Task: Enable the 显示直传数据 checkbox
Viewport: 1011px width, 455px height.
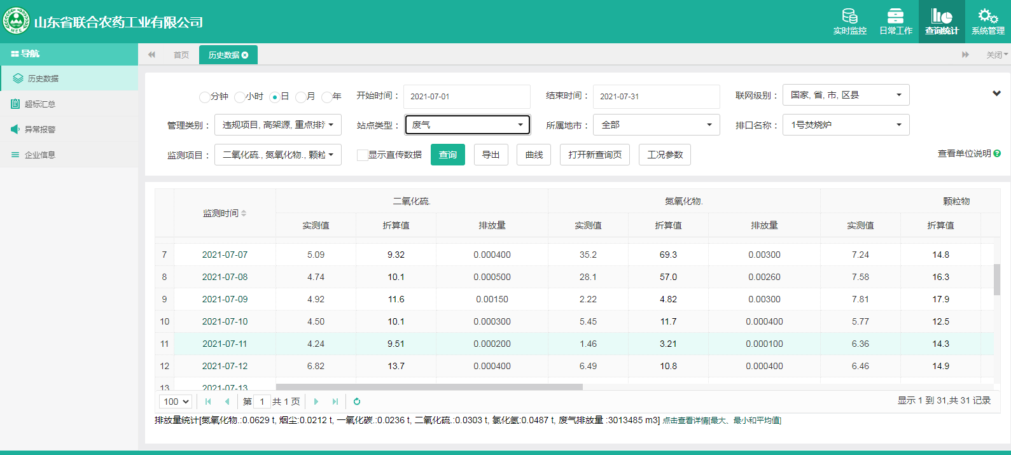Action: pos(362,155)
